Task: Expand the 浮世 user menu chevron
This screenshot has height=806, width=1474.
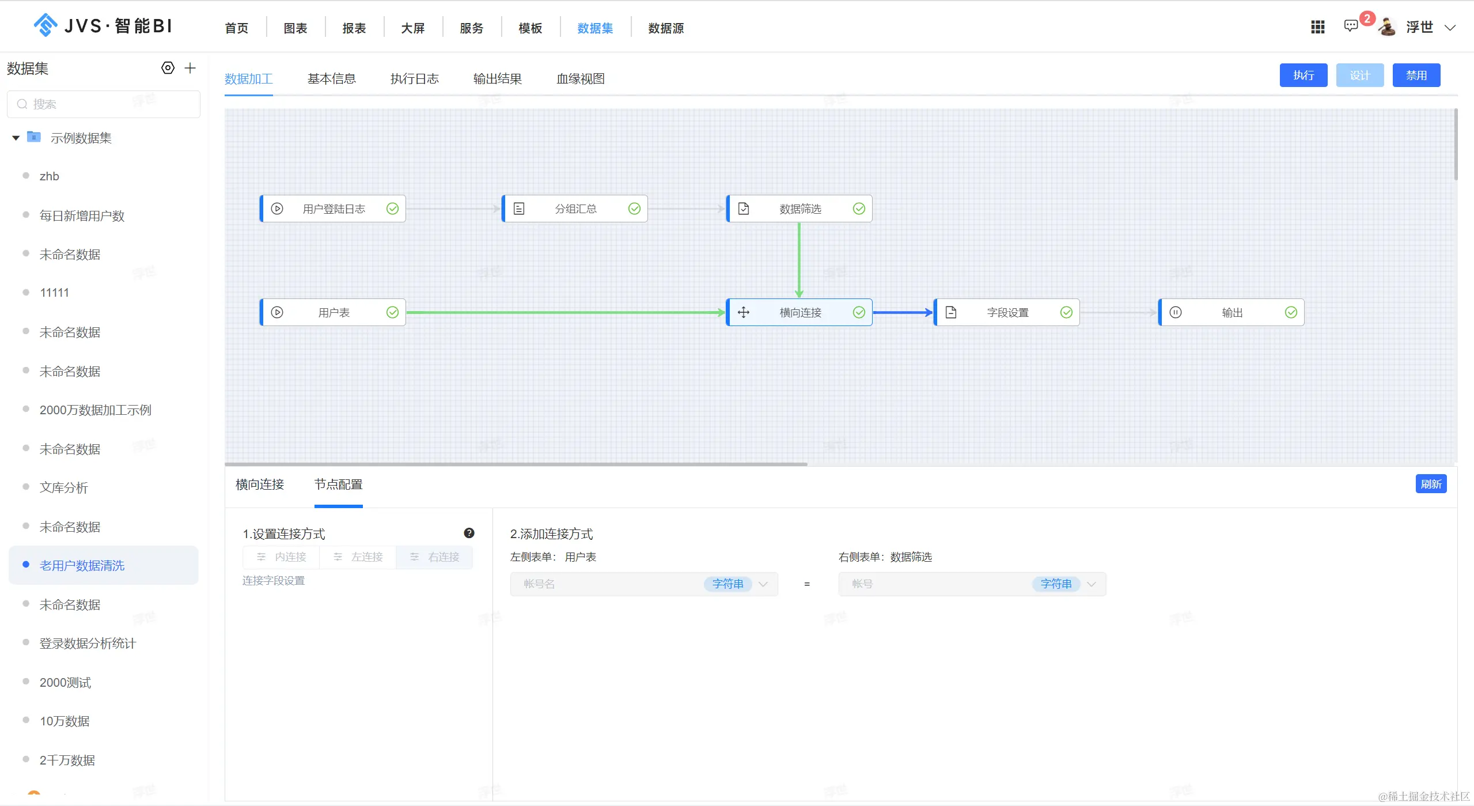Action: click(1450, 28)
